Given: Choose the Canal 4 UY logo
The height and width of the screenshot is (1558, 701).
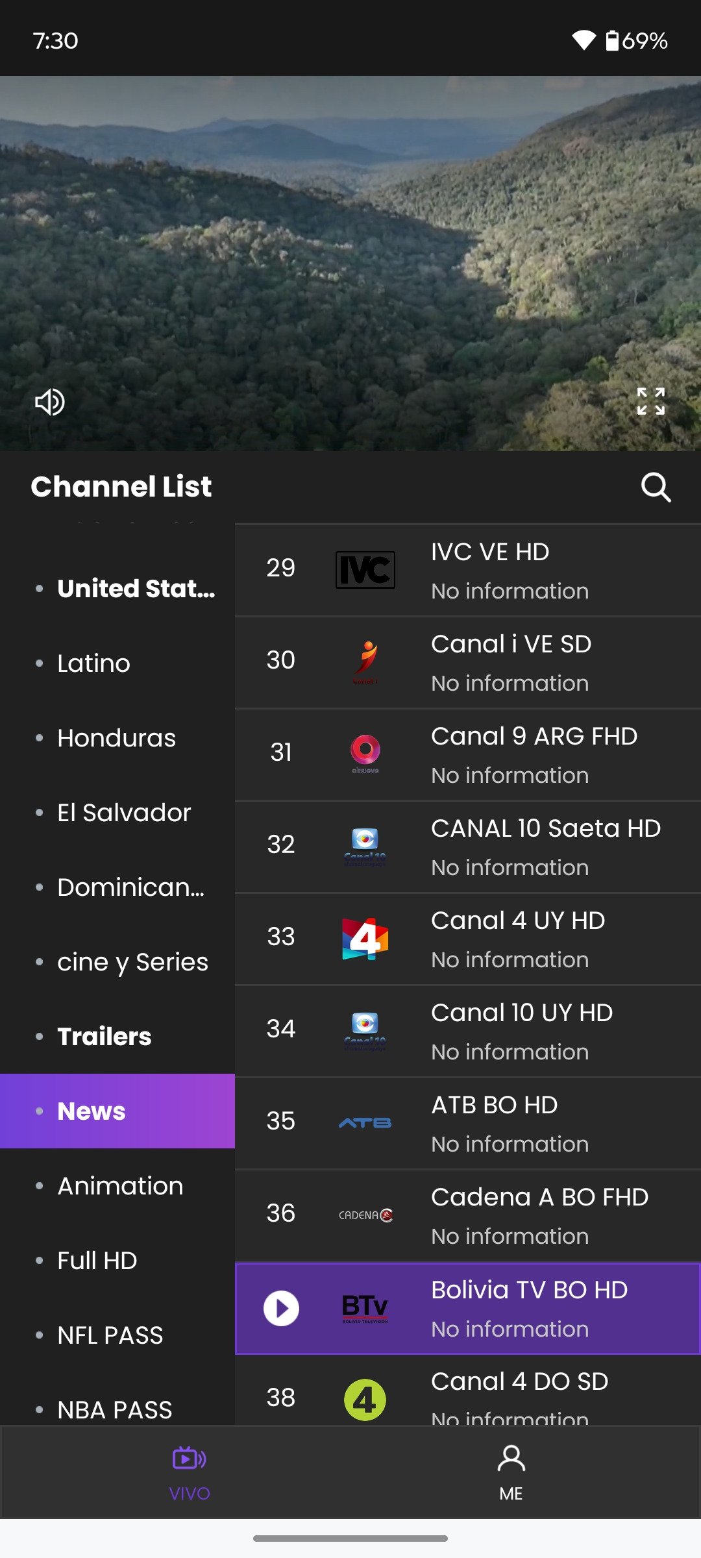Looking at the screenshot, I should [365, 939].
